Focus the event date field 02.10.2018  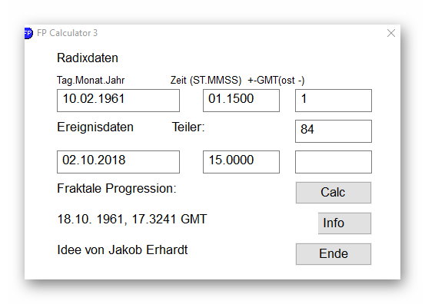coord(118,162)
